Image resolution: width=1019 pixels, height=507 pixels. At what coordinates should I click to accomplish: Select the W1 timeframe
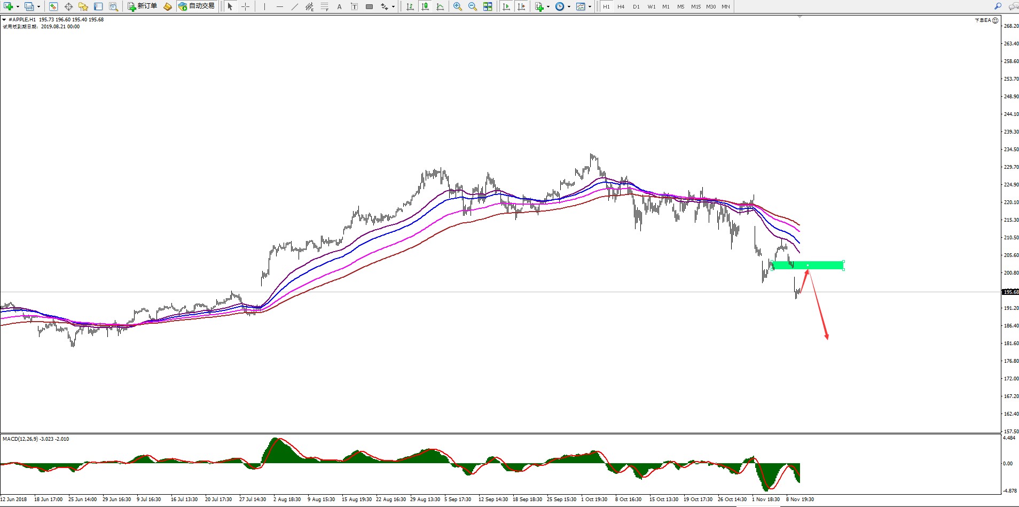652,6
